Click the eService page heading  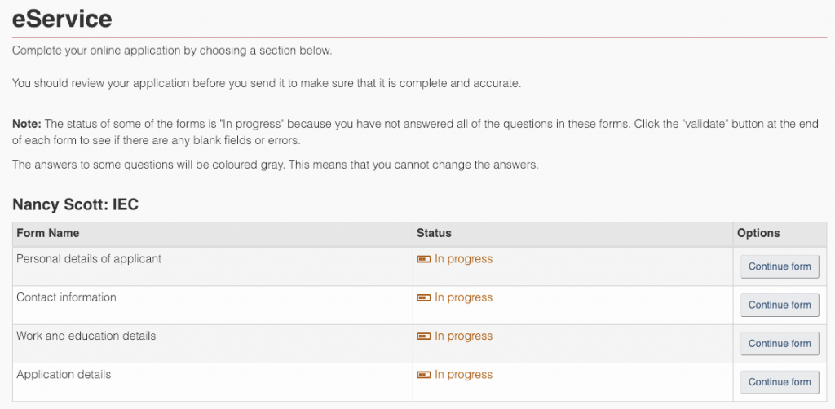pos(62,19)
